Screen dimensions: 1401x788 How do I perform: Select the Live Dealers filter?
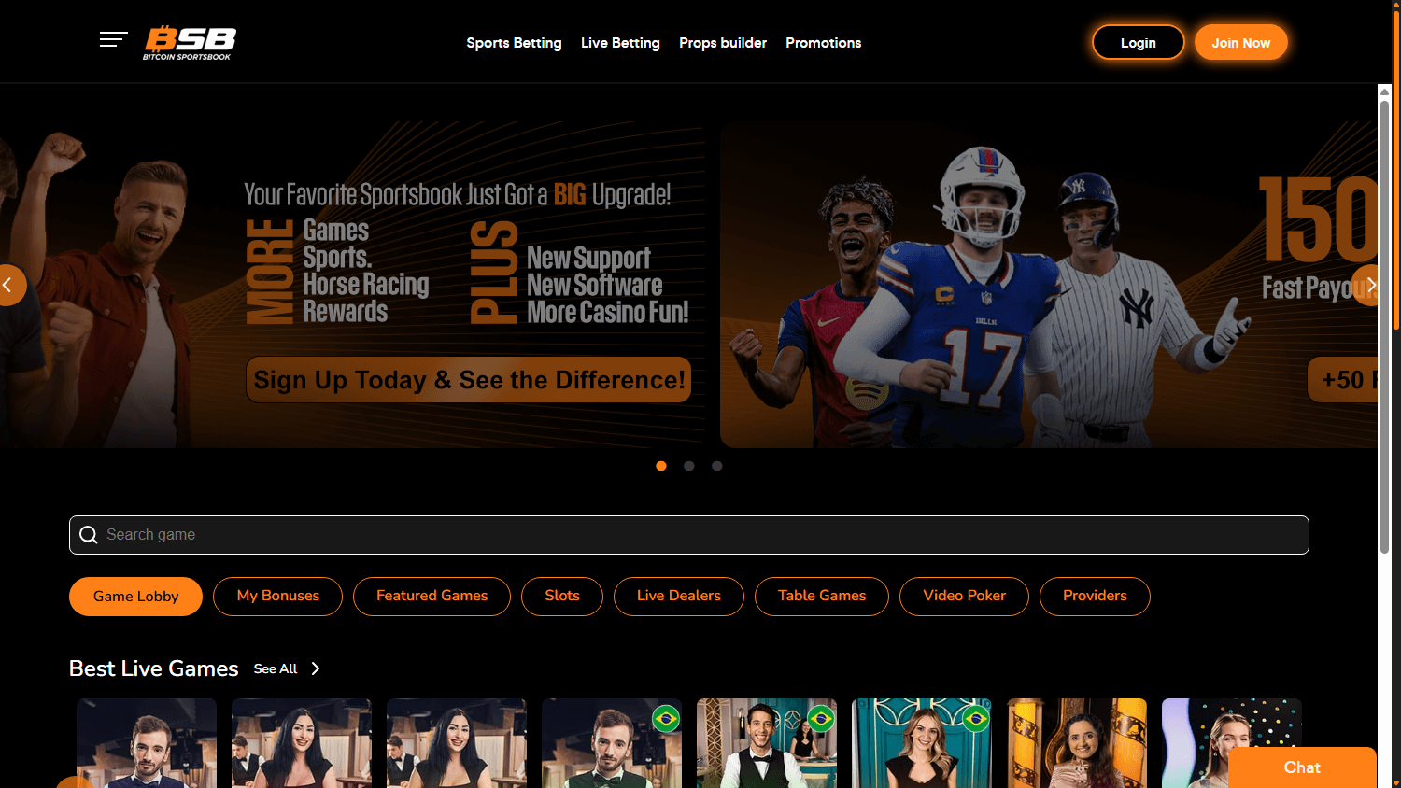(678, 596)
